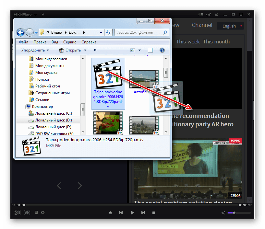Show more toolbar commands chevron
This screenshot has height=229, width=265.
pos(95,50)
